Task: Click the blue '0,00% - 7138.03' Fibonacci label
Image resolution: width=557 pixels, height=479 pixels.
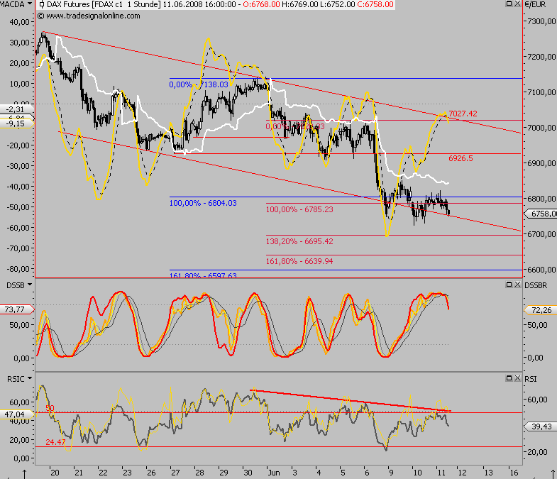Action: click(199, 84)
